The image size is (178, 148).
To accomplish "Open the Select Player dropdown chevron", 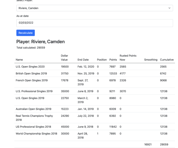I will [x=169, y=8].
